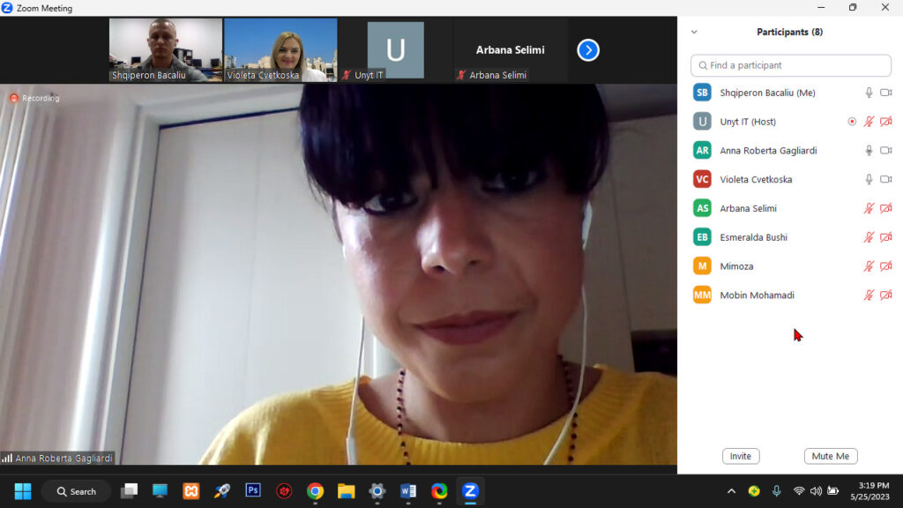Click the Zoom icon in the taskbar
The width and height of the screenshot is (903, 508).
coord(471,490)
